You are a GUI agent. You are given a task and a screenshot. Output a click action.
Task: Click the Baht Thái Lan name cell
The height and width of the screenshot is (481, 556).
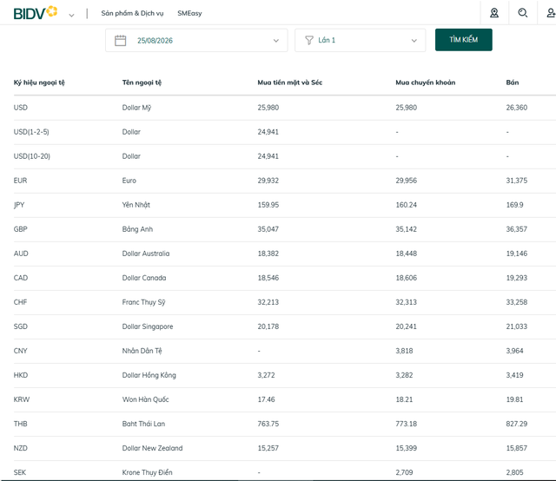click(143, 424)
